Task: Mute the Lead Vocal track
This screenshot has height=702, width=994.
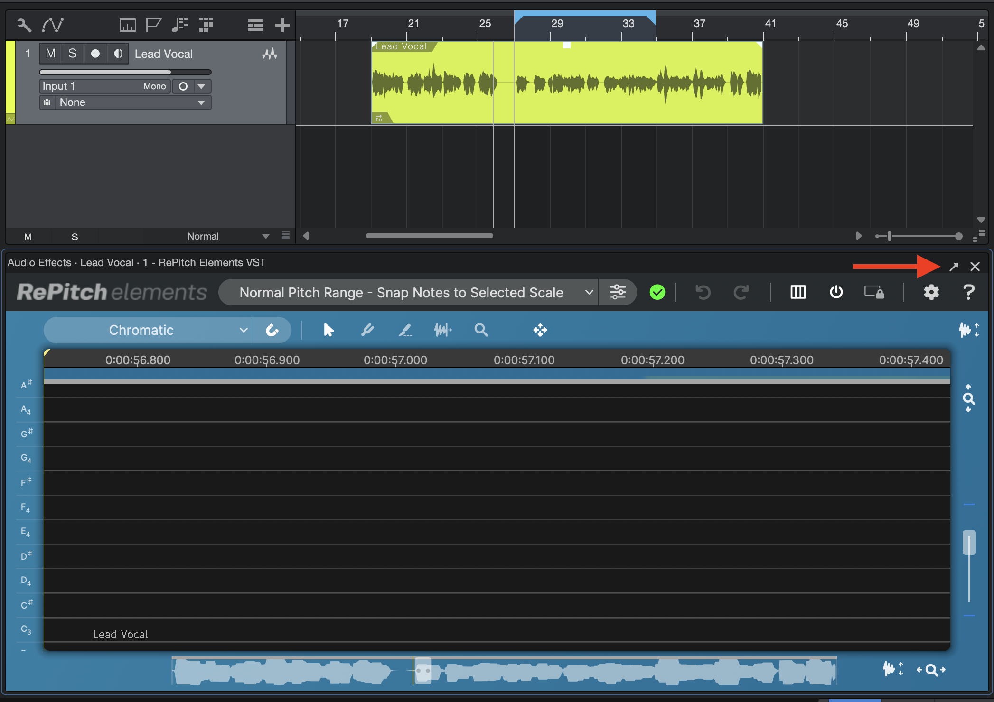Action: pyautogui.click(x=51, y=54)
